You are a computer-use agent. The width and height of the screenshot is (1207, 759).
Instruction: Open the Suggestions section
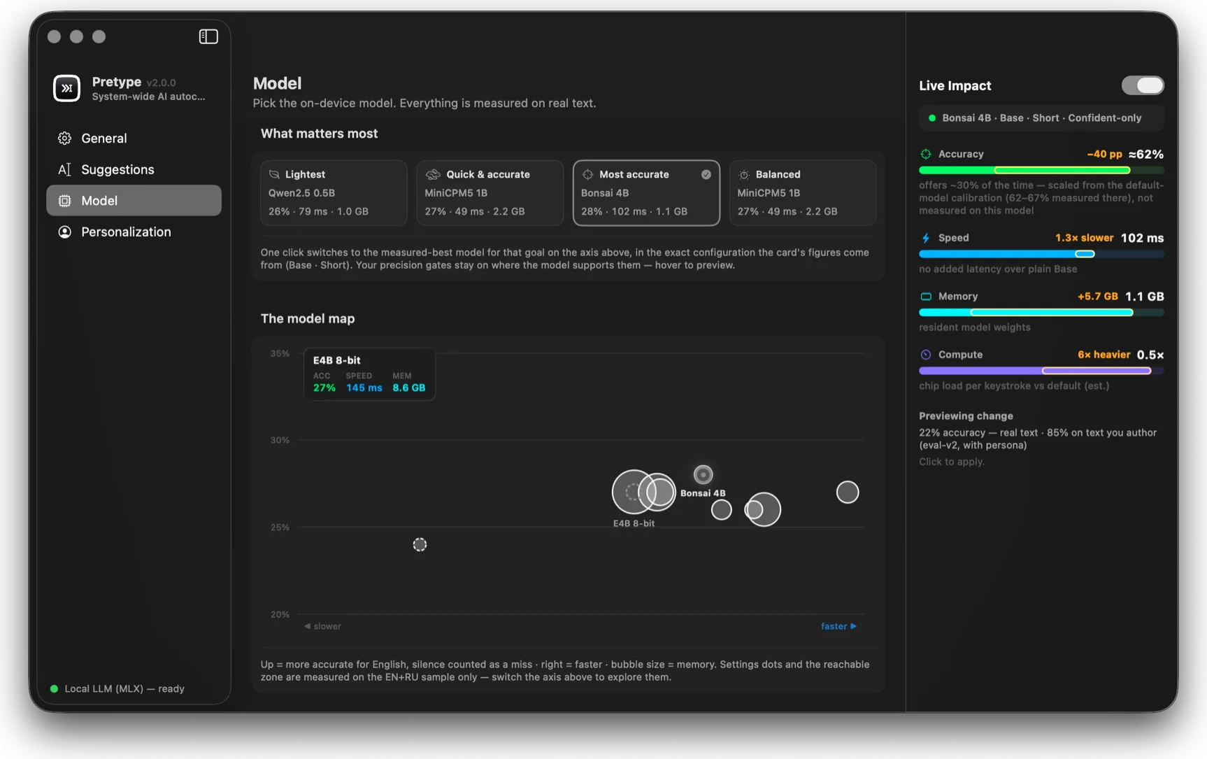pos(134,169)
